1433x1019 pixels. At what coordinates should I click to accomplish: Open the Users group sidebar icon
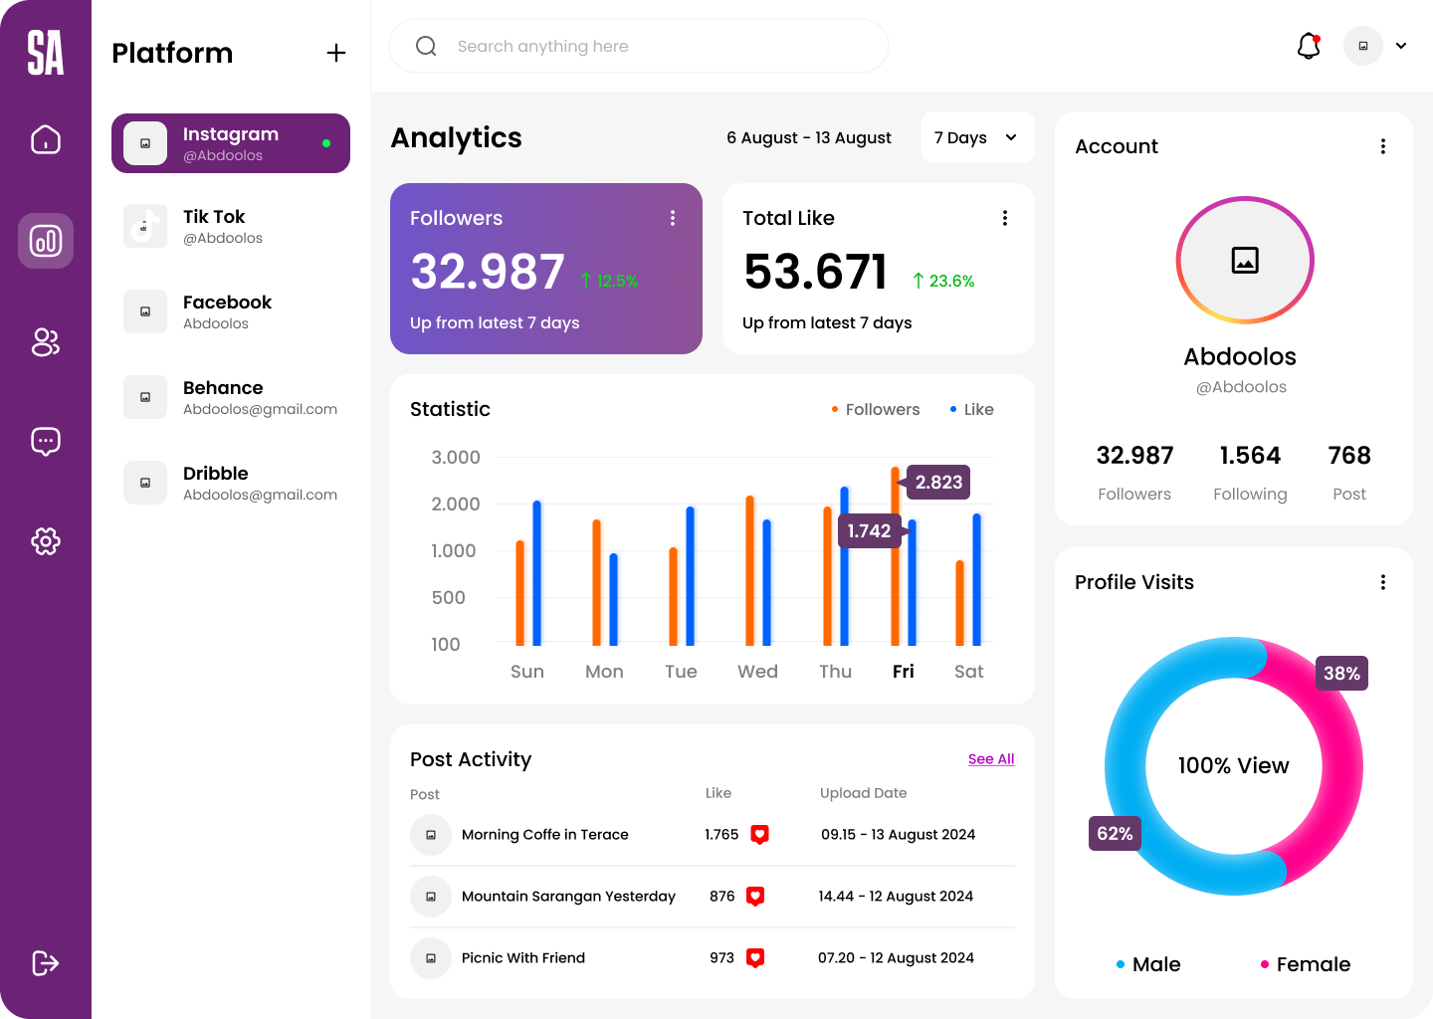[46, 342]
